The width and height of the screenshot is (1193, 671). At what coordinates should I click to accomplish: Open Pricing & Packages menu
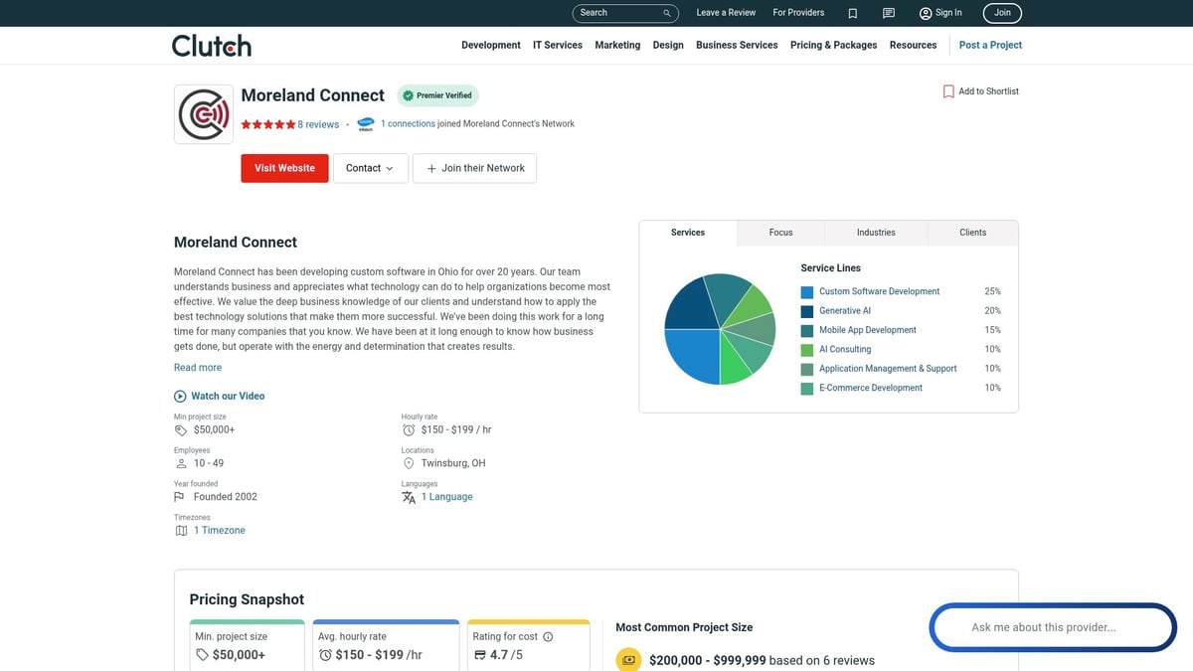point(834,45)
